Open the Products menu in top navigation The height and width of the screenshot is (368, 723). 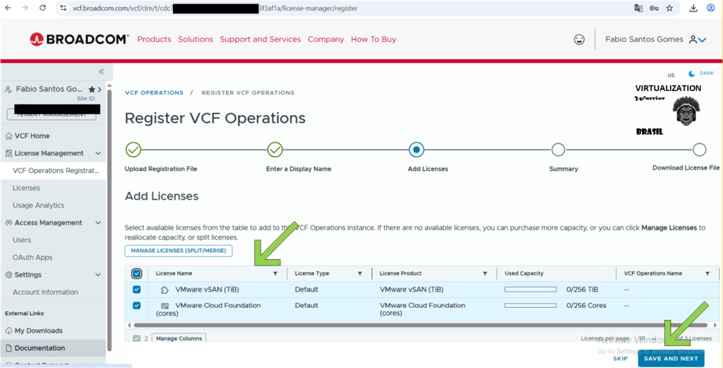pos(154,40)
